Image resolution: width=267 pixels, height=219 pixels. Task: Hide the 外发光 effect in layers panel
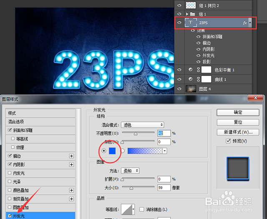coord(199,55)
